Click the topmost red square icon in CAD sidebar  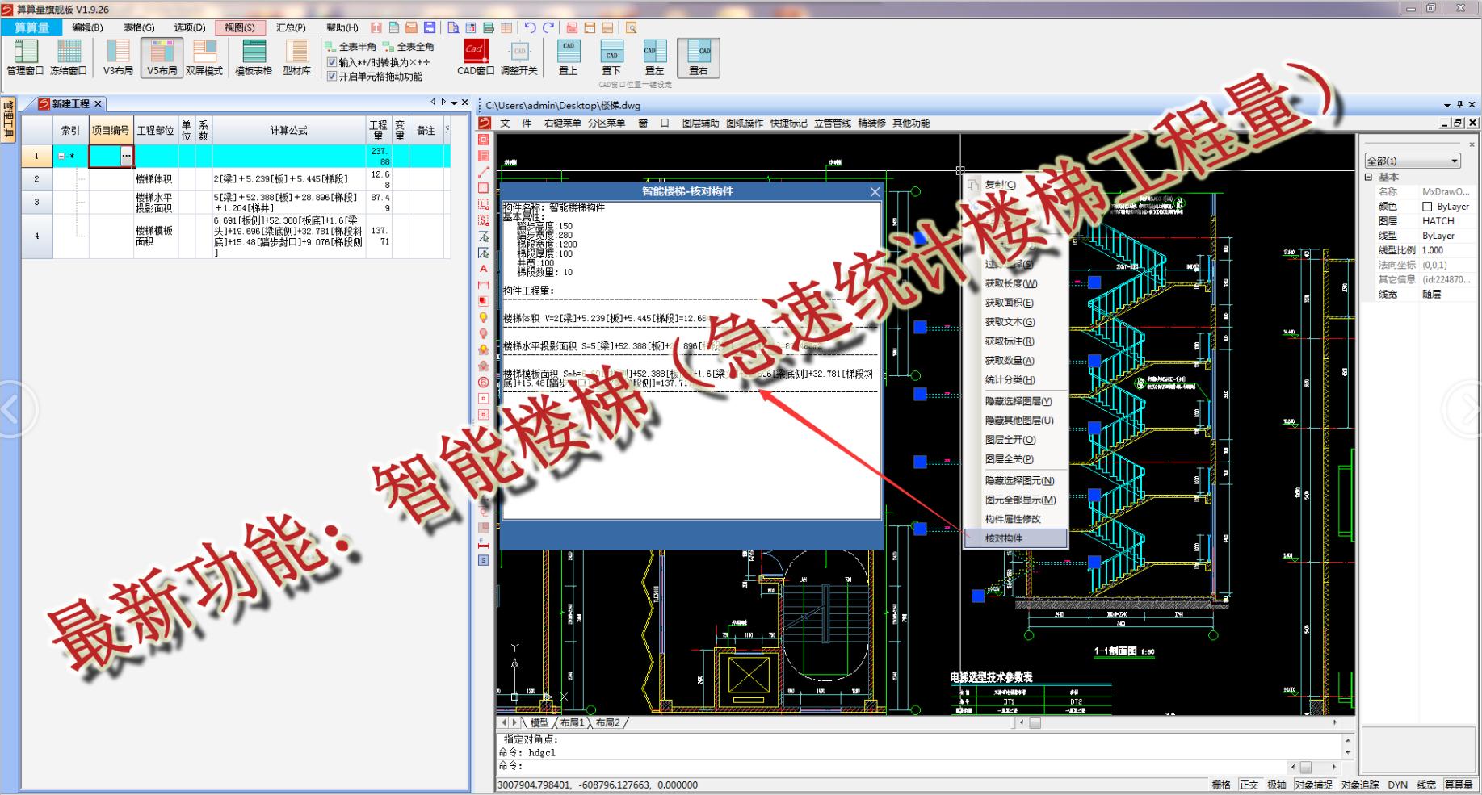tap(484, 140)
